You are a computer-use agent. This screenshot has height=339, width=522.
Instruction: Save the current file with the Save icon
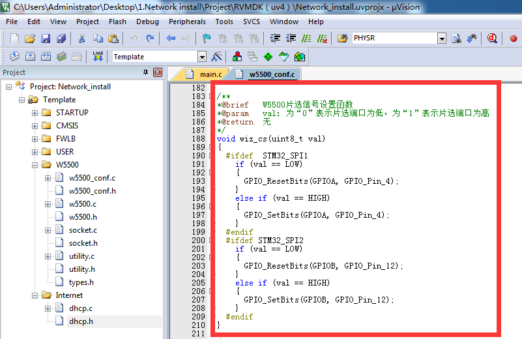45,38
